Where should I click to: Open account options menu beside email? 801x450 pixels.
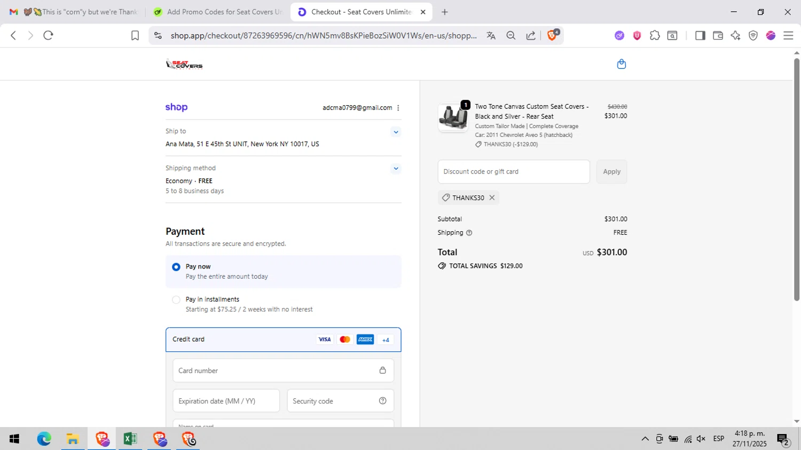click(398, 108)
